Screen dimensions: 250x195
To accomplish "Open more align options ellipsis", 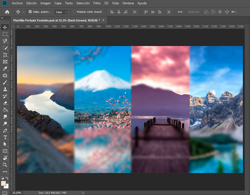I will point(180,12).
